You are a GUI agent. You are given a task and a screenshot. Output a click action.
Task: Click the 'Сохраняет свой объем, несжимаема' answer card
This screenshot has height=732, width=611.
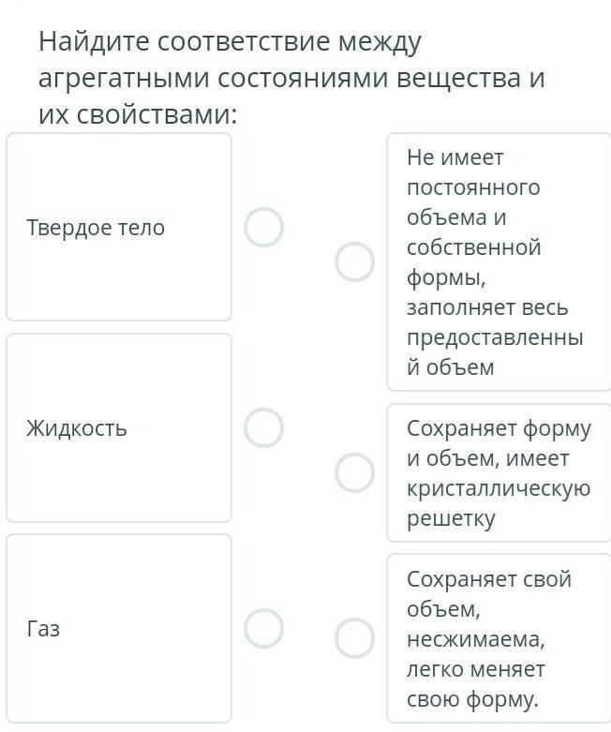pyautogui.click(x=499, y=638)
